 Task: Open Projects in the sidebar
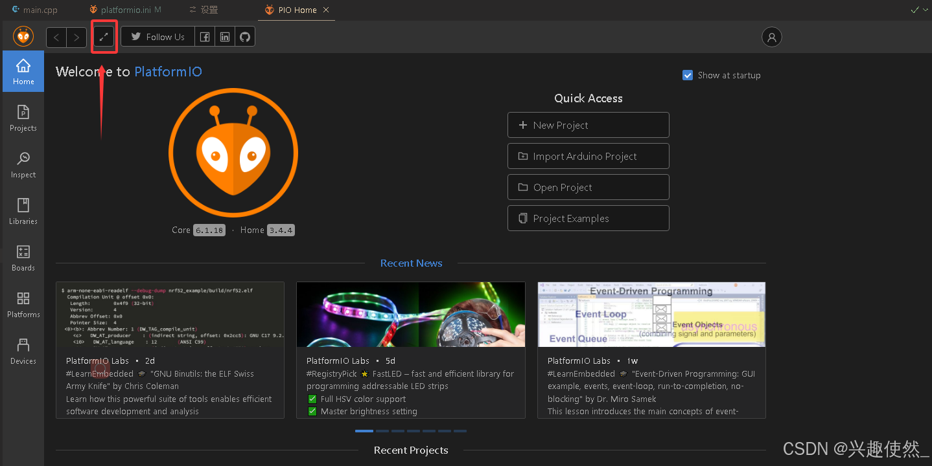point(23,118)
